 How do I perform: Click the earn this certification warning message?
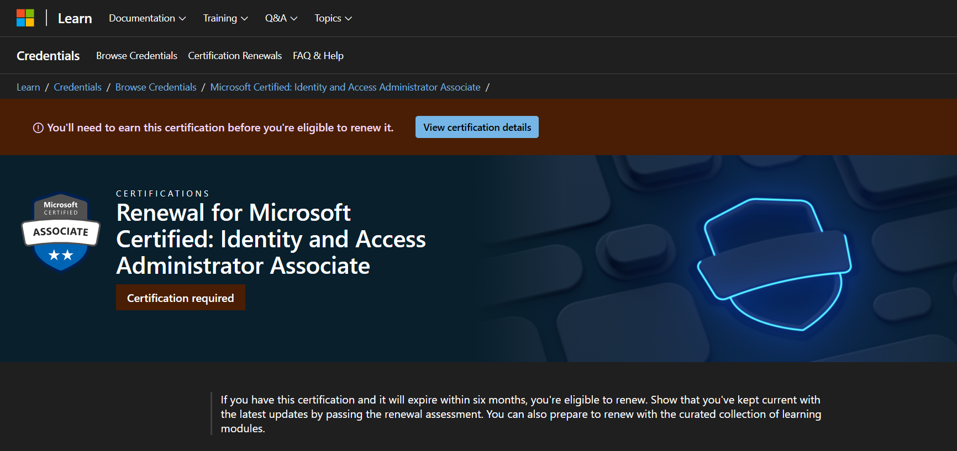pyautogui.click(x=220, y=128)
